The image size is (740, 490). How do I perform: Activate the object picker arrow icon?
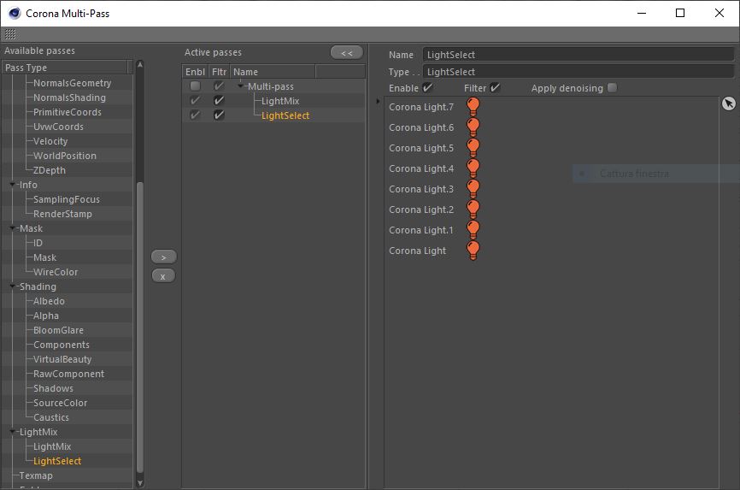point(729,103)
